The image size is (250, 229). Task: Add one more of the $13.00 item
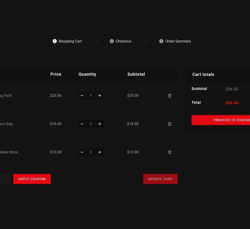pos(100,152)
